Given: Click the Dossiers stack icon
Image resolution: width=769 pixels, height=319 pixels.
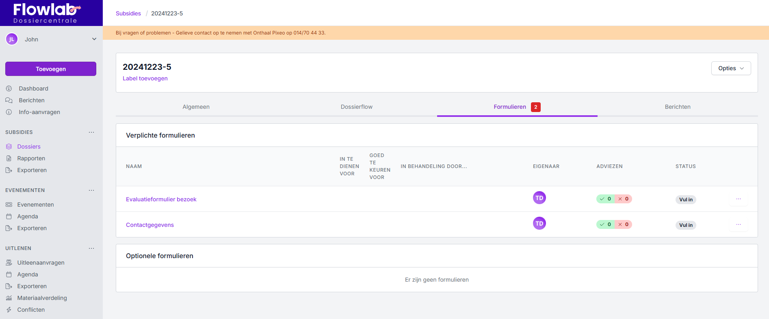Looking at the screenshot, I should point(9,147).
